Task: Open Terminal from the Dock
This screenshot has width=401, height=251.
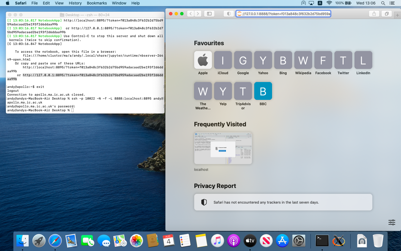Action: click(322, 241)
